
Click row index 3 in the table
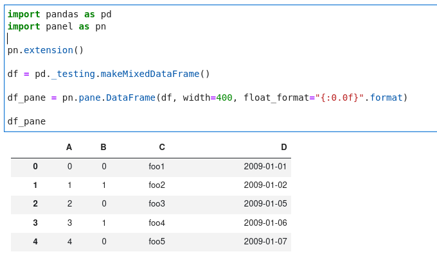click(35, 223)
